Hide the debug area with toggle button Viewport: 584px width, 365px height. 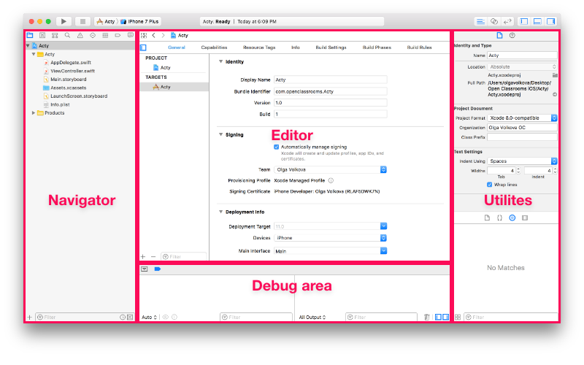click(145, 269)
